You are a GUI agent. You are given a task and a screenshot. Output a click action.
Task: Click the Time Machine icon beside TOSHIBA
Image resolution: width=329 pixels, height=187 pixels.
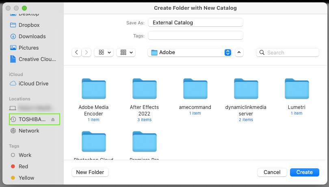point(13,120)
